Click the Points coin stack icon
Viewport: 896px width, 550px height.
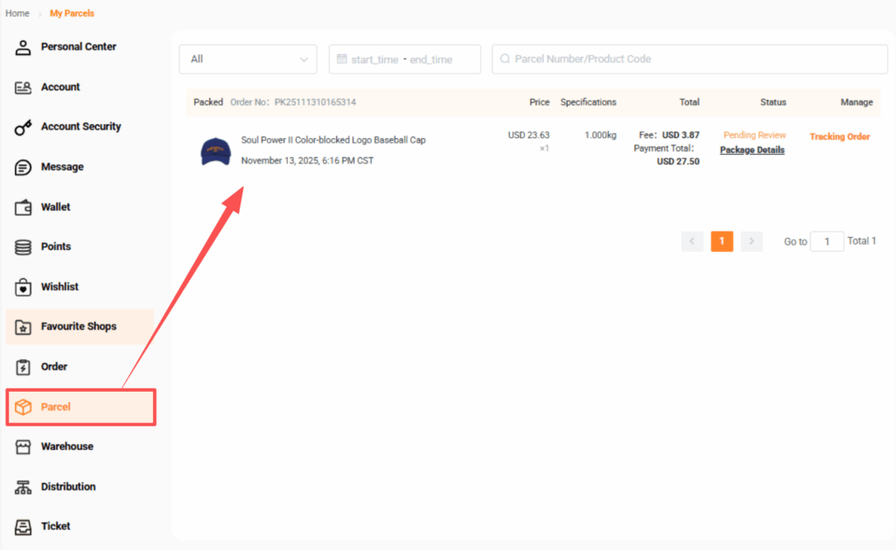pos(24,247)
